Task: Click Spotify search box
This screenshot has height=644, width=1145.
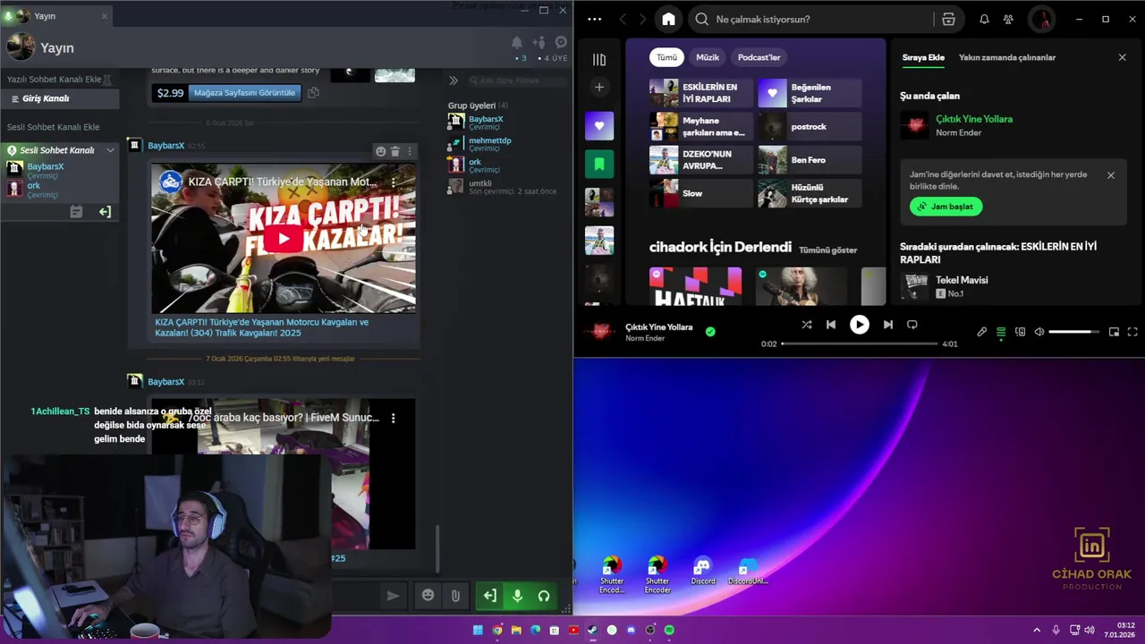Action: coord(814,19)
